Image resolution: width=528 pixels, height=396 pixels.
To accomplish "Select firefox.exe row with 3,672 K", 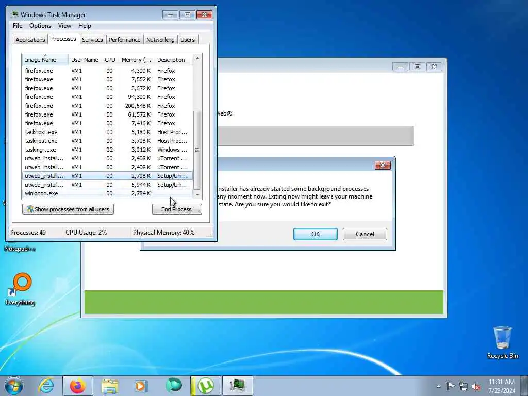I will (x=107, y=88).
